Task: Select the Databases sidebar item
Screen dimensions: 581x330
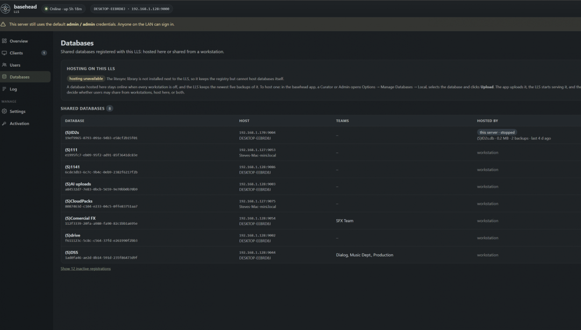Action: tap(25, 77)
